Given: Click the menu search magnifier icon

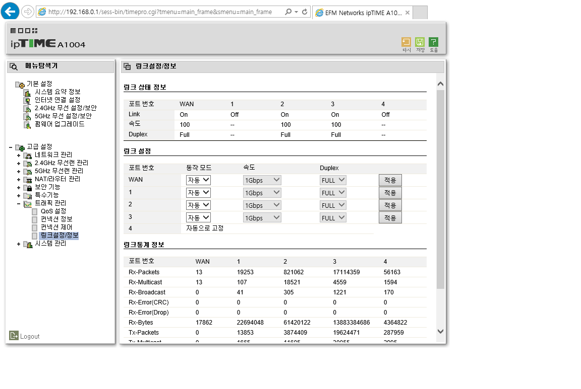Looking at the screenshot, I should (14, 66).
